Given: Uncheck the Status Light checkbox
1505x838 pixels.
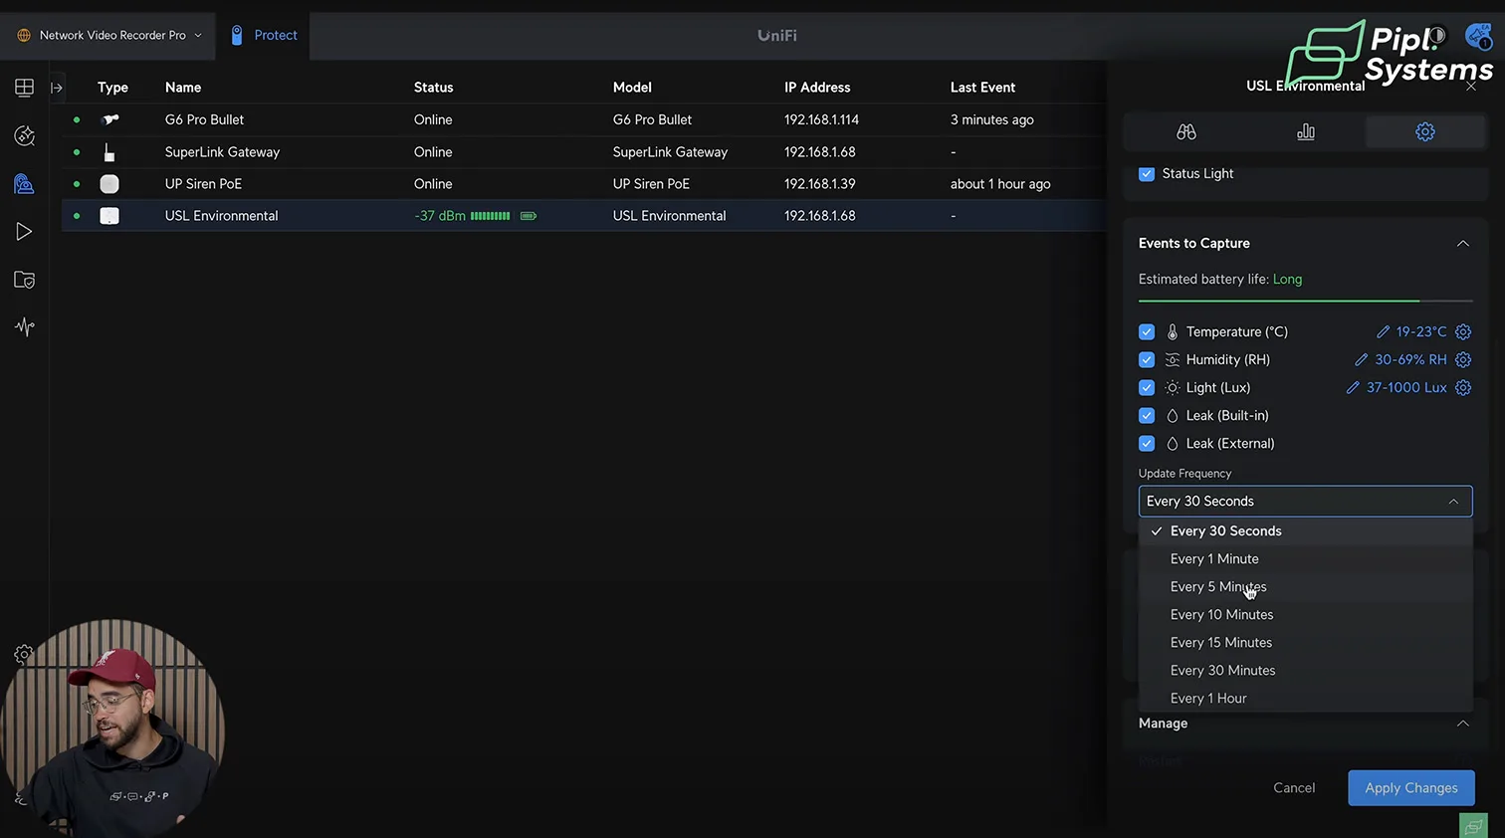Looking at the screenshot, I should pyautogui.click(x=1147, y=173).
